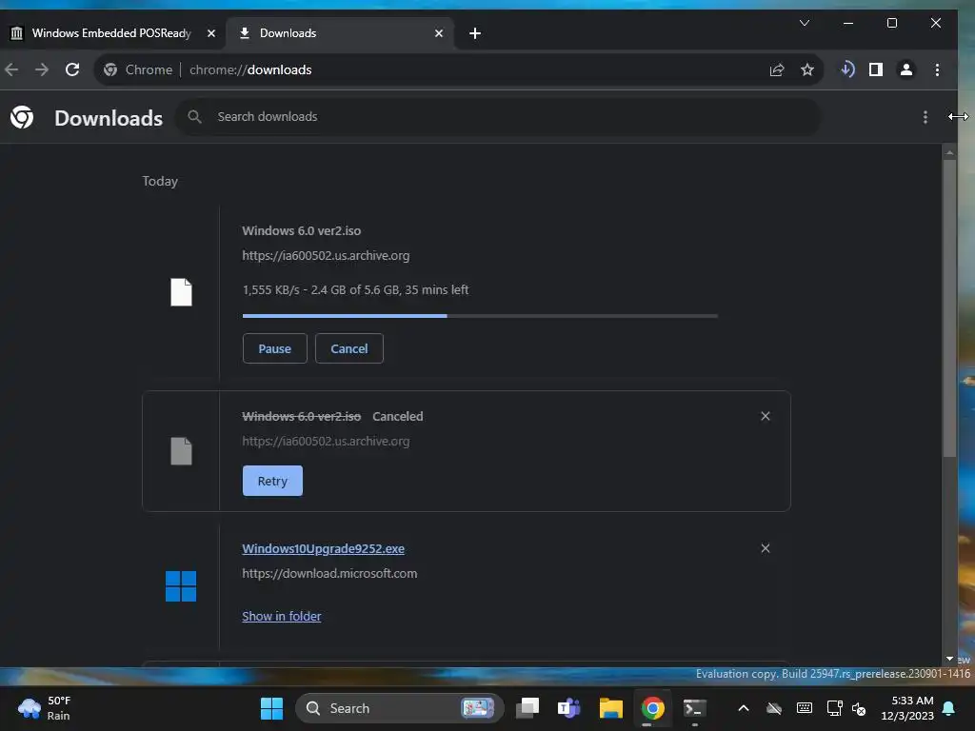Screen dimensions: 975x731
Task: Click the browser forward arrow
Action: 42,69
